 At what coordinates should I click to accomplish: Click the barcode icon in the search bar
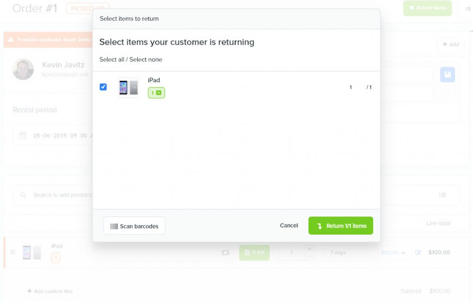[x=442, y=195]
